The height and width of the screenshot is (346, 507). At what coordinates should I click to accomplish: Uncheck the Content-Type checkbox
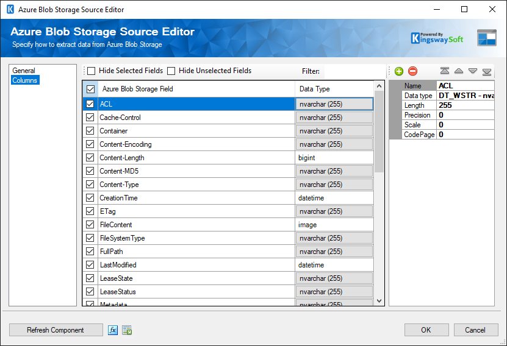click(x=90, y=185)
